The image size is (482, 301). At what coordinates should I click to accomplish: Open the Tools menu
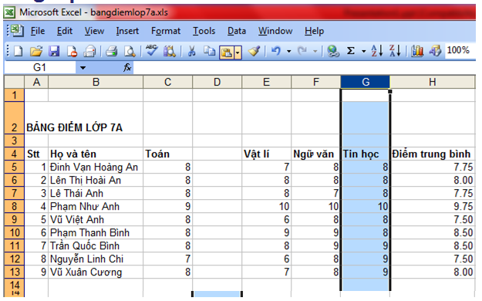point(204,31)
